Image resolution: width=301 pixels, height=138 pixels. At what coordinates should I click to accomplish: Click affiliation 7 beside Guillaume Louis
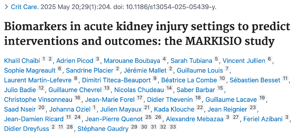click(x=227, y=69)
